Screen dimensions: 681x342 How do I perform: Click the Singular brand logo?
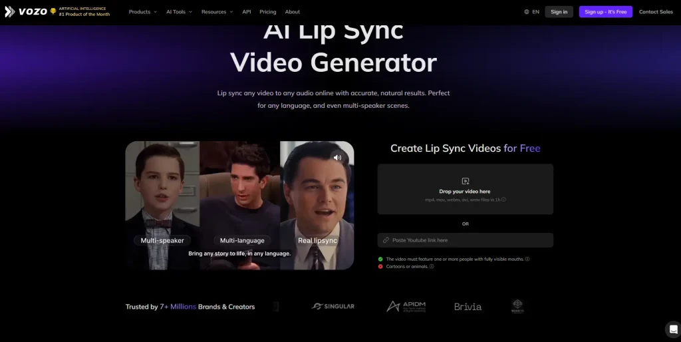click(333, 306)
